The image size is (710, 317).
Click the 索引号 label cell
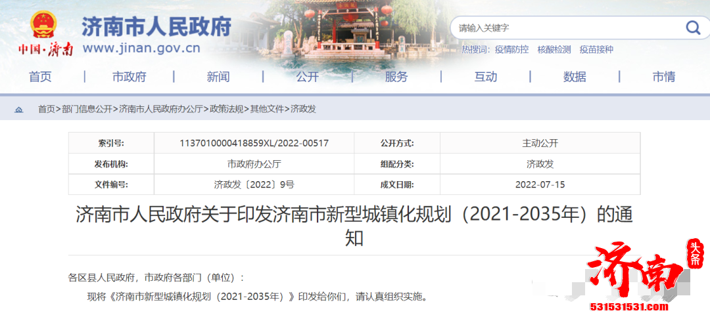pos(111,143)
